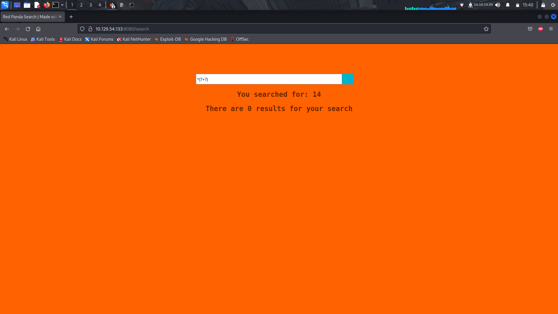Screen dimensions: 558x314
Task: Save the page to Pocket
Action: click(530, 29)
